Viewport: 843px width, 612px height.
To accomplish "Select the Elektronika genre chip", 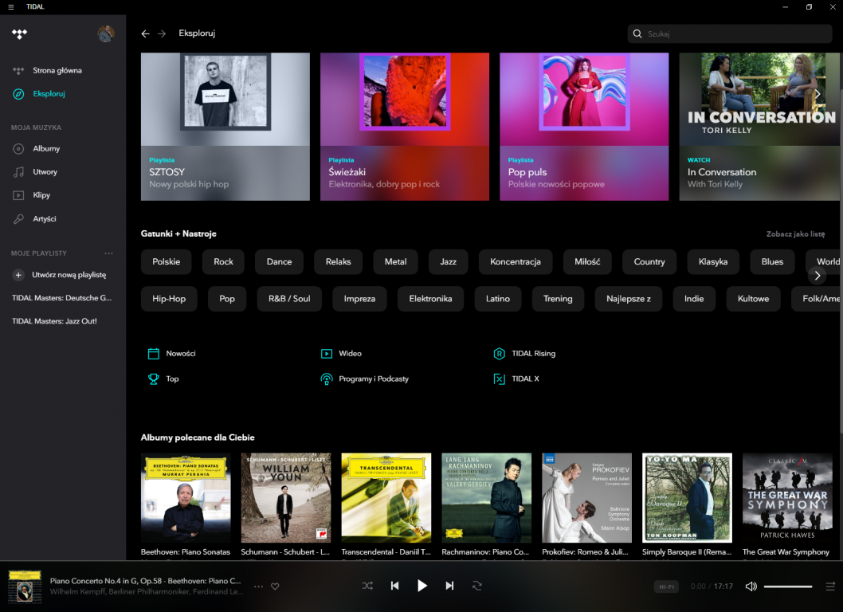I will tap(430, 299).
